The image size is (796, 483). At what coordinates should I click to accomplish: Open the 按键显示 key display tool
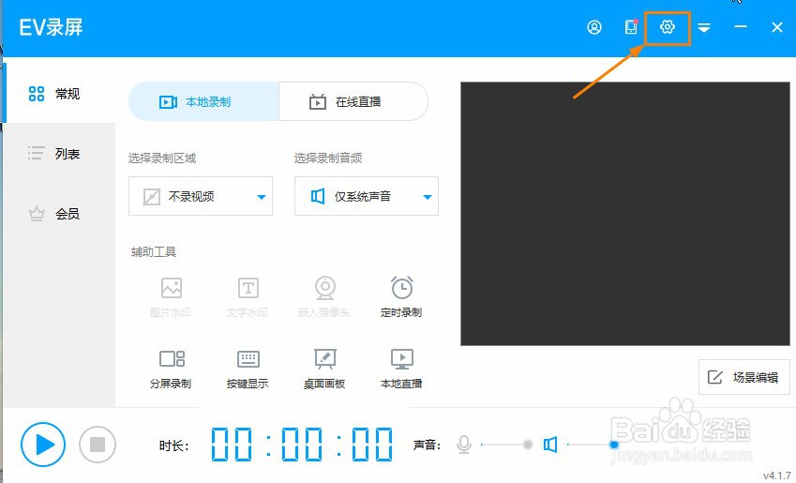coord(248,369)
